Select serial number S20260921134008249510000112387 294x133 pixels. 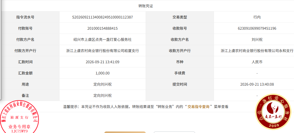103,17
